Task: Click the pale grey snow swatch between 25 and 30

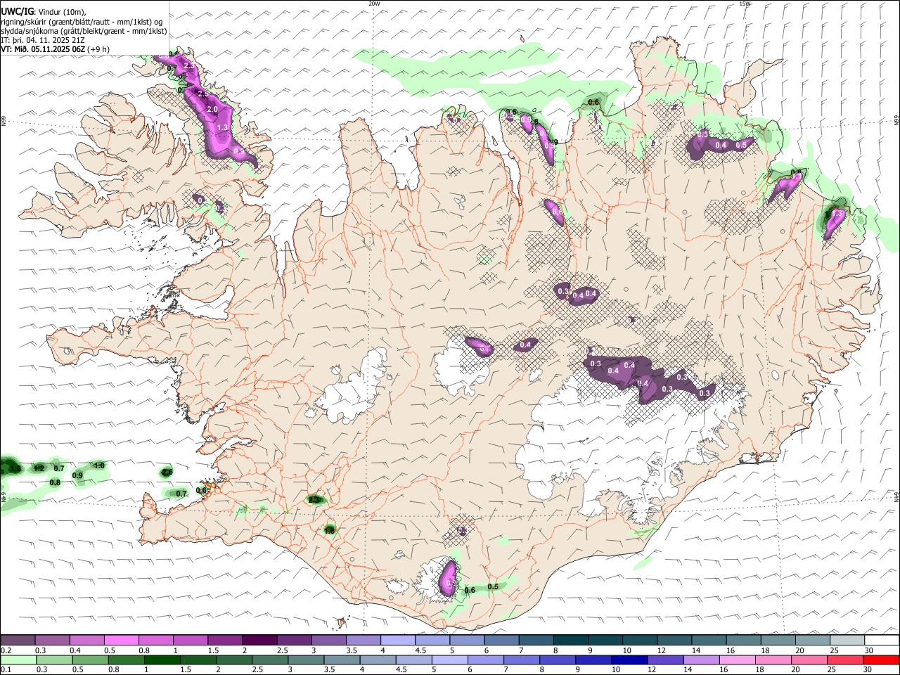Action: click(847, 641)
